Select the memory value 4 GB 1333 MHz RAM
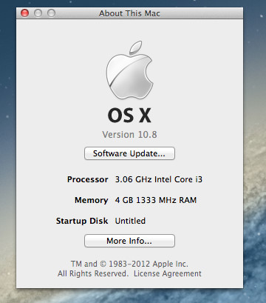The image size is (266, 303). tap(156, 200)
